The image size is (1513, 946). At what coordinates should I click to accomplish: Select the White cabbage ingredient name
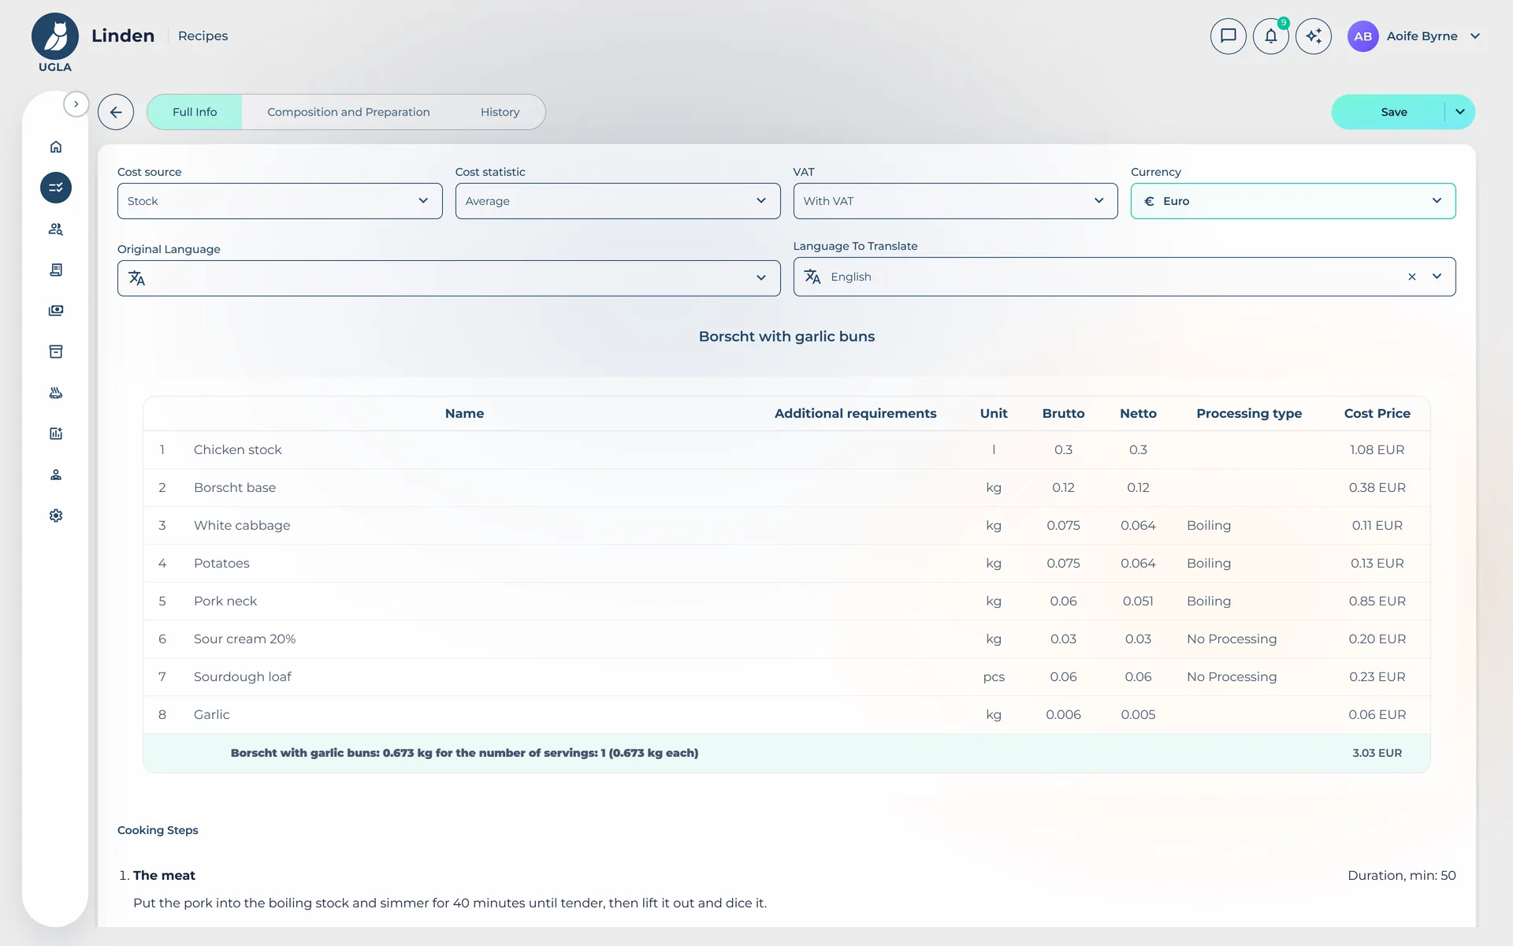242,525
